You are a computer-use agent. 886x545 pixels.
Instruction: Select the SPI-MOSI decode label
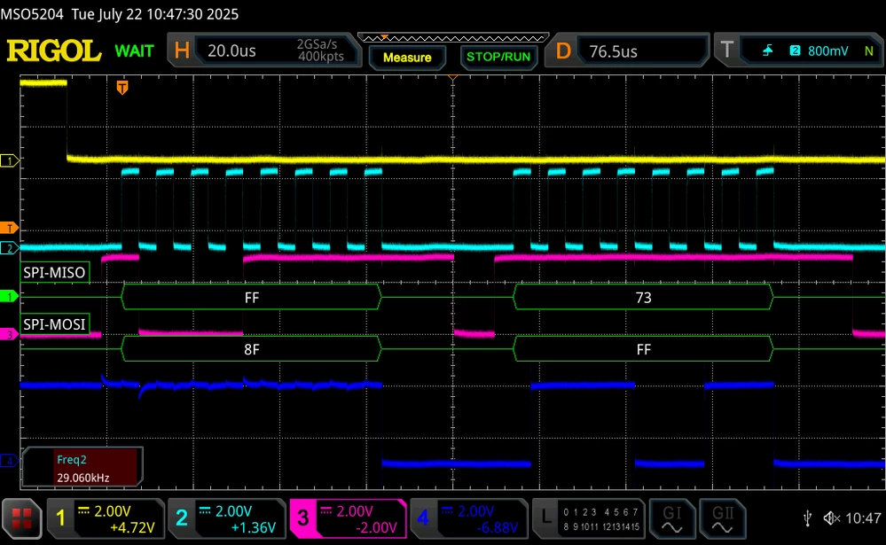pos(55,324)
